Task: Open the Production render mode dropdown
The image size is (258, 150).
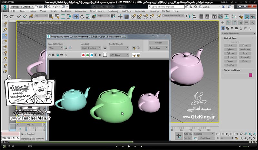Action: [158, 48]
